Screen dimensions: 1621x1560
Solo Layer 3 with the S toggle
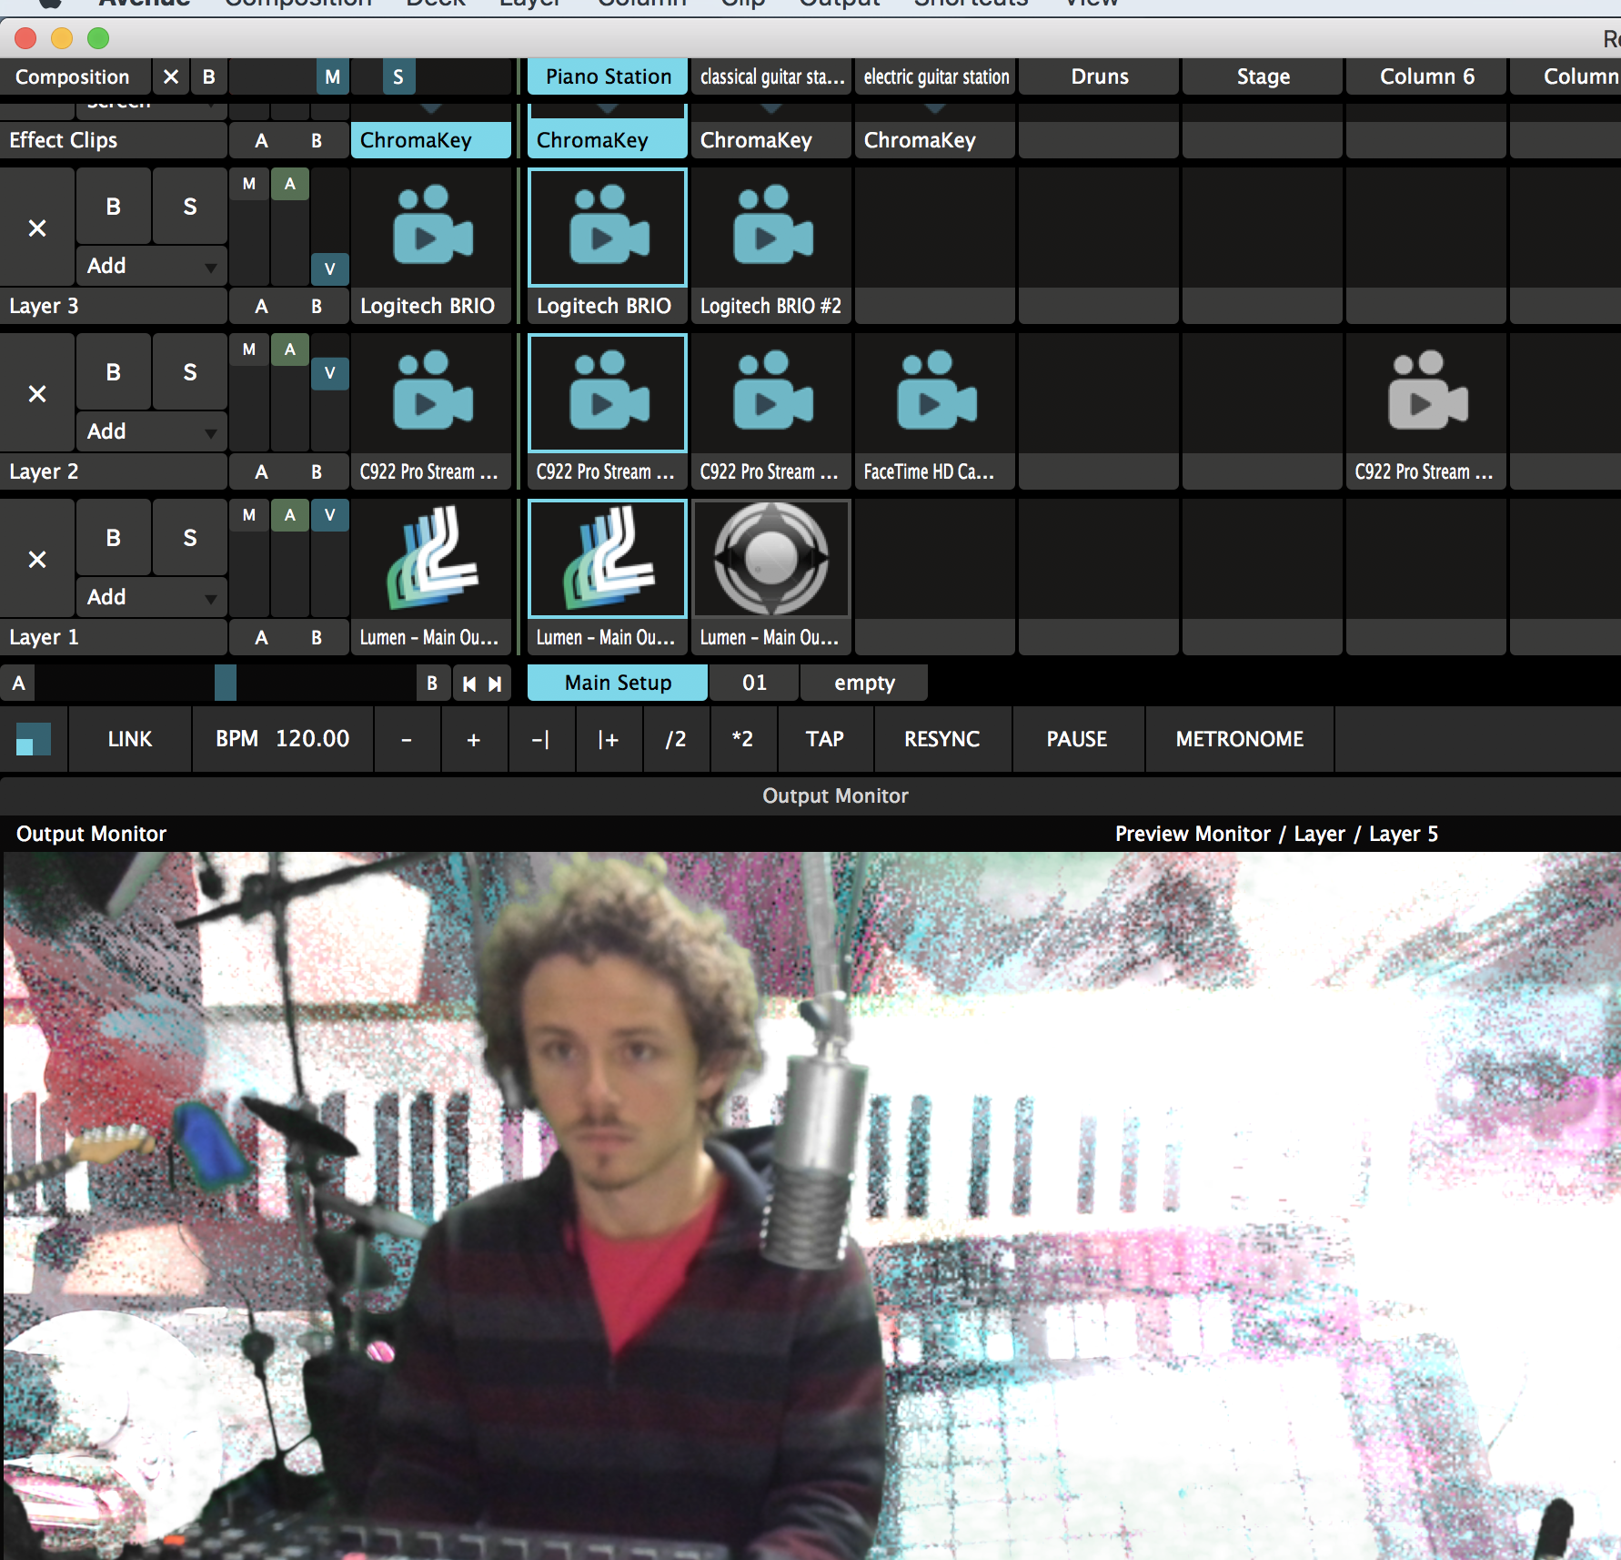tap(189, 207)
